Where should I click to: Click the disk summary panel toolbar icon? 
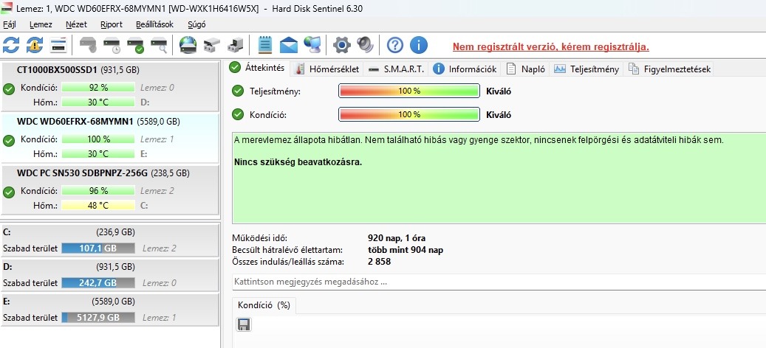pyautogui.click(x=58, y=45)
